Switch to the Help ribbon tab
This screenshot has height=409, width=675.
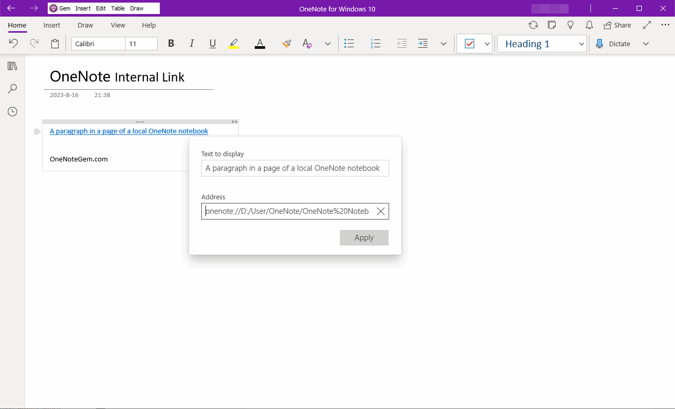149,25
